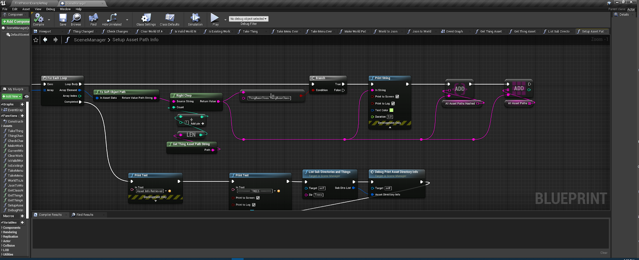Viewport: 639px width, 260px height.
Task: Expand the Components variable category
Action: tap(2, 228)
